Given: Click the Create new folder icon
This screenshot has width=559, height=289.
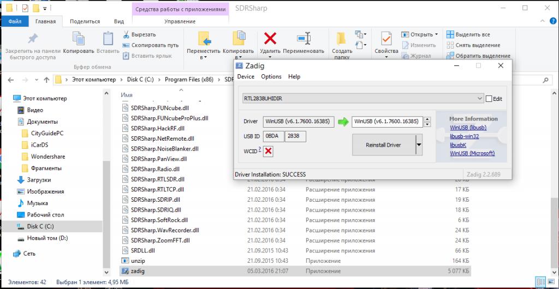Looking at the screenshot, I should 342,39.
